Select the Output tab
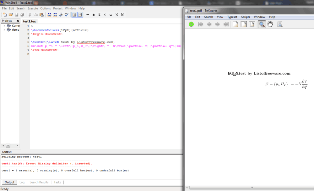Viewport: 314px width, 191px height. pos(9,182)
